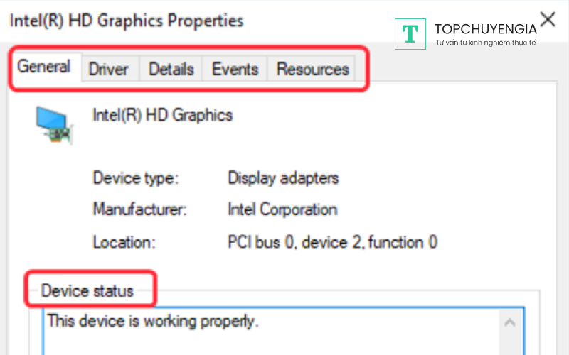Click the green T logo icon
The image size is (569, 355).
point(410,33)
